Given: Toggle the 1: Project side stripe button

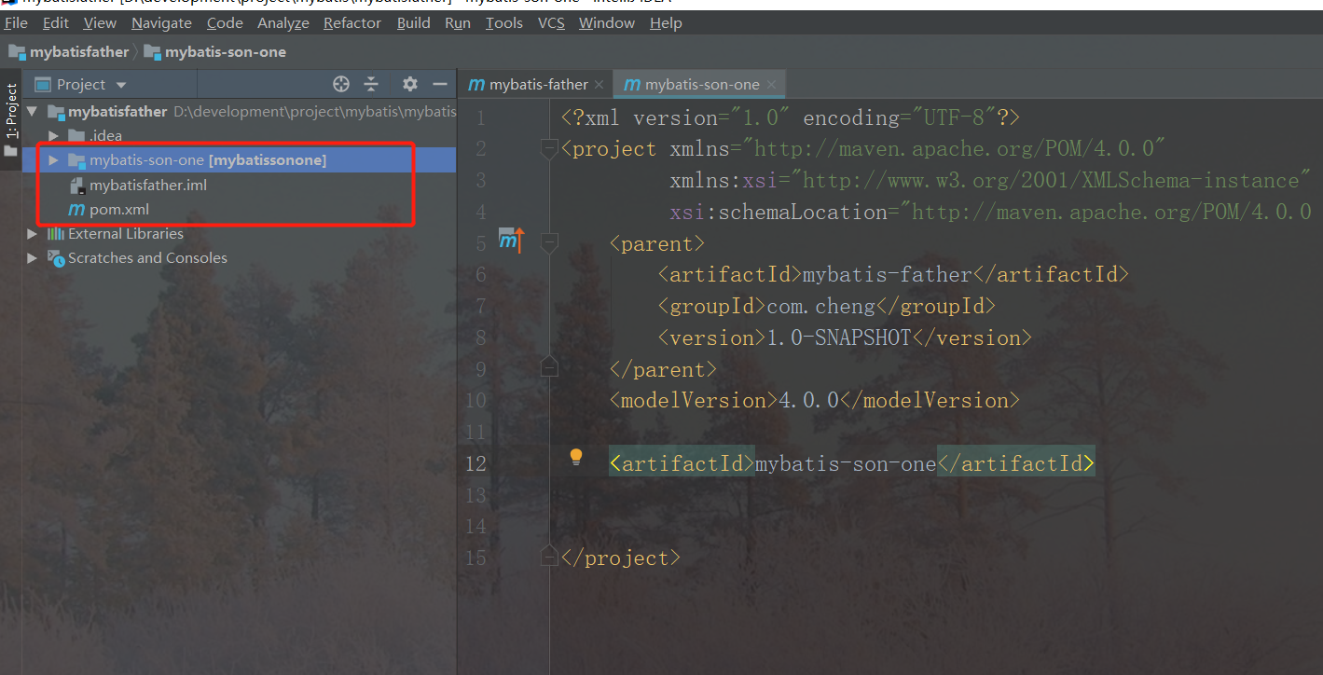Looking at the screenshot, I should [x=11, y=119].
